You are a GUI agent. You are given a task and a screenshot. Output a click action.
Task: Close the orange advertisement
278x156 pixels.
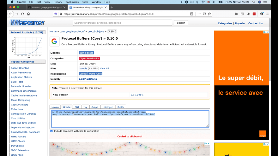[268, 32]
